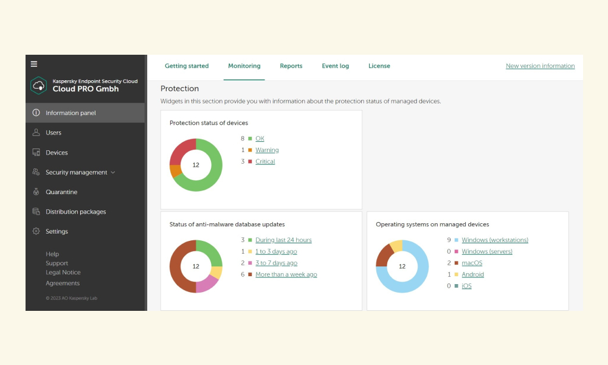Open More than a week ago link

[286, 274]
